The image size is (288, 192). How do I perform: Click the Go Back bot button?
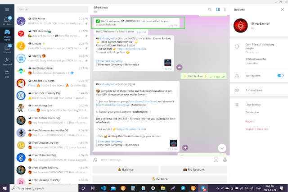(x=159, y=179)
